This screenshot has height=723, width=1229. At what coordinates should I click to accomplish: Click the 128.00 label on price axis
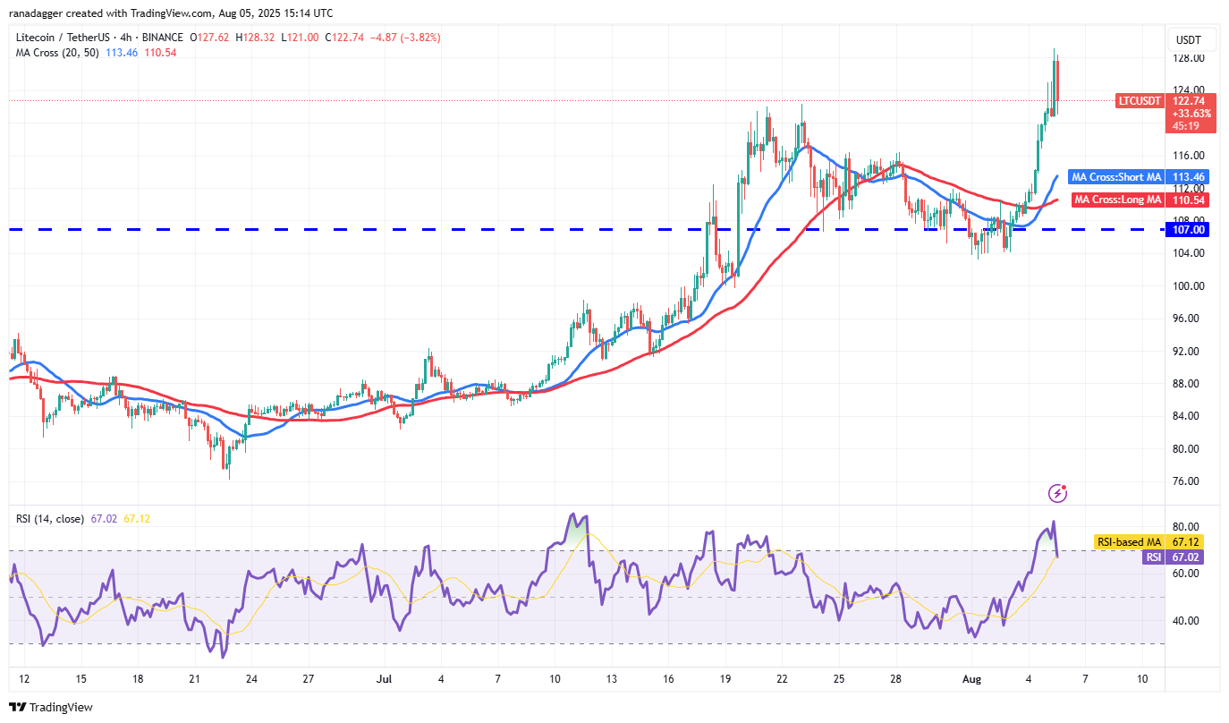click(x=1188, y=58)
